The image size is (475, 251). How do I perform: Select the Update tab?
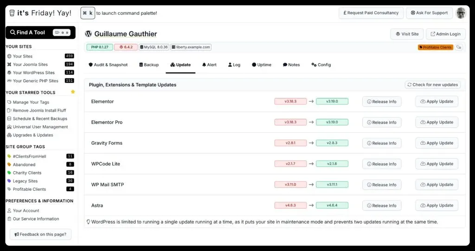click(180, 65)
